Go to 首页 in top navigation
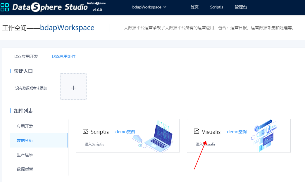The width and height of the screenshot is (305, 182). click(x=194, y=7)
